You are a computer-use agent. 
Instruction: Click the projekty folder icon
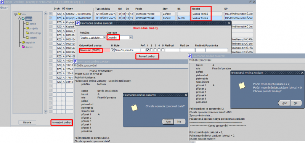[27, 28]
